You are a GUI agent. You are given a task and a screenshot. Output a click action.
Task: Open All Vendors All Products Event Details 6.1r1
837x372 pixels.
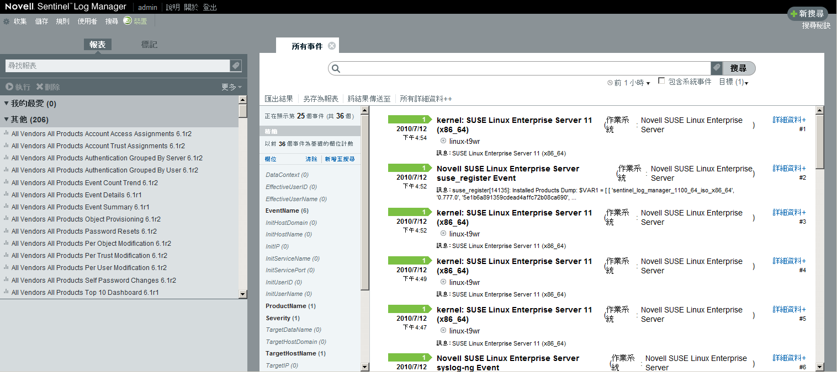point(77,195)
